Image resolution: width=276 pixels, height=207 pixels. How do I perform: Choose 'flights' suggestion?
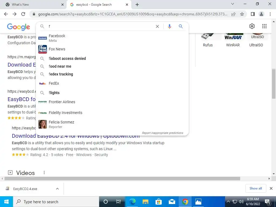click(112, 93)
